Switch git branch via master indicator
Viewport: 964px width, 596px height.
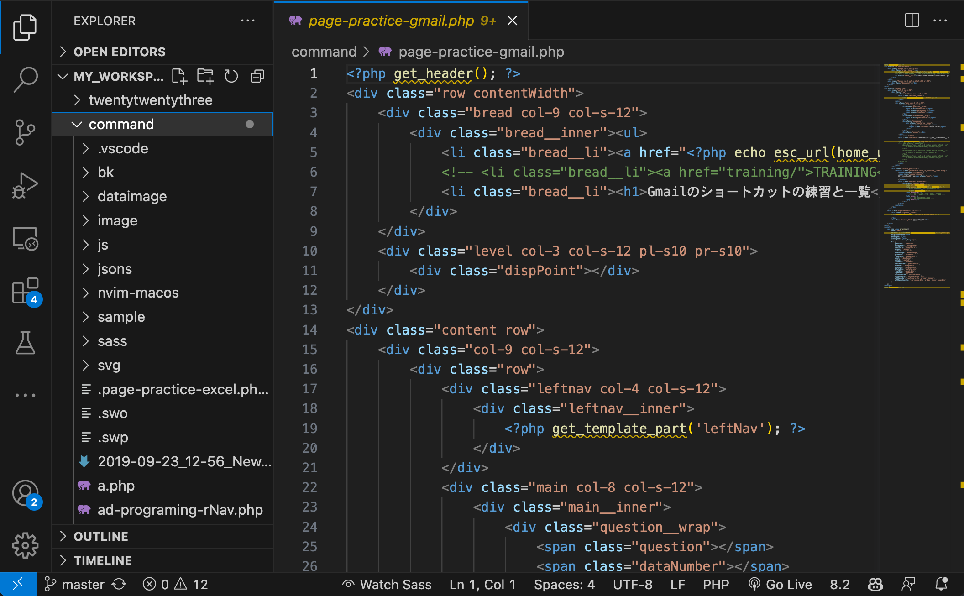coord(74,584)
